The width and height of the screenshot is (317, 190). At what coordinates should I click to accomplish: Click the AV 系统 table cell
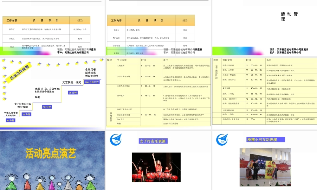tap(116, 38)
